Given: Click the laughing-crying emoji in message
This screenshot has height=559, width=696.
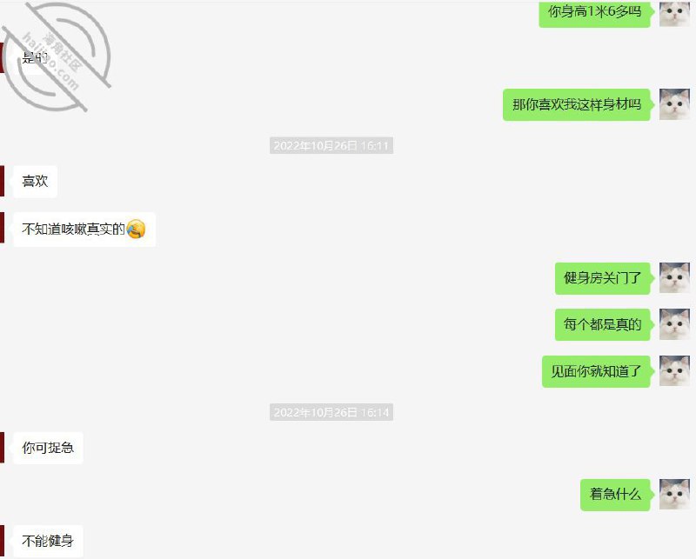Looking at the screenshot, I should click(x=136, y=229).
